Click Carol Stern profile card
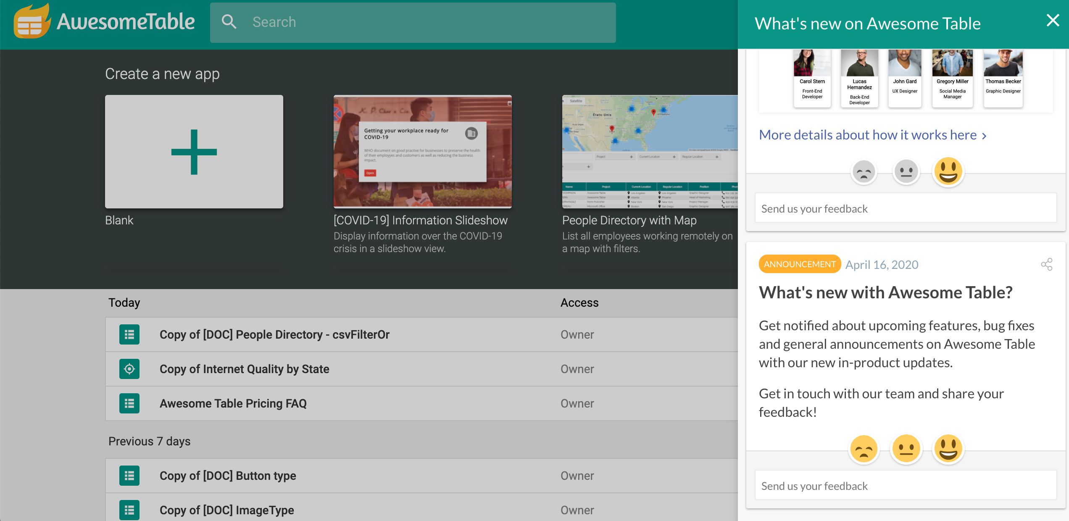 [812, 78]
